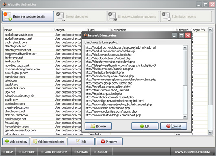Click the http://tatet.com/en/add_site.html line
This screenshot has height=156, width=216.
tap(107, 90)
